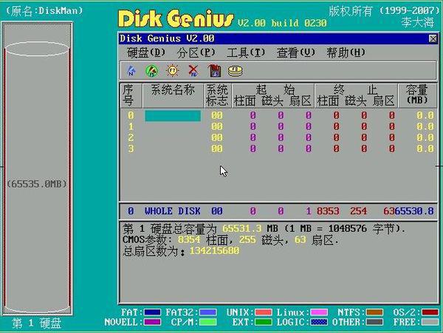Click the CP/M legend color swatch

pyautogui.click(x=208, y=322)
